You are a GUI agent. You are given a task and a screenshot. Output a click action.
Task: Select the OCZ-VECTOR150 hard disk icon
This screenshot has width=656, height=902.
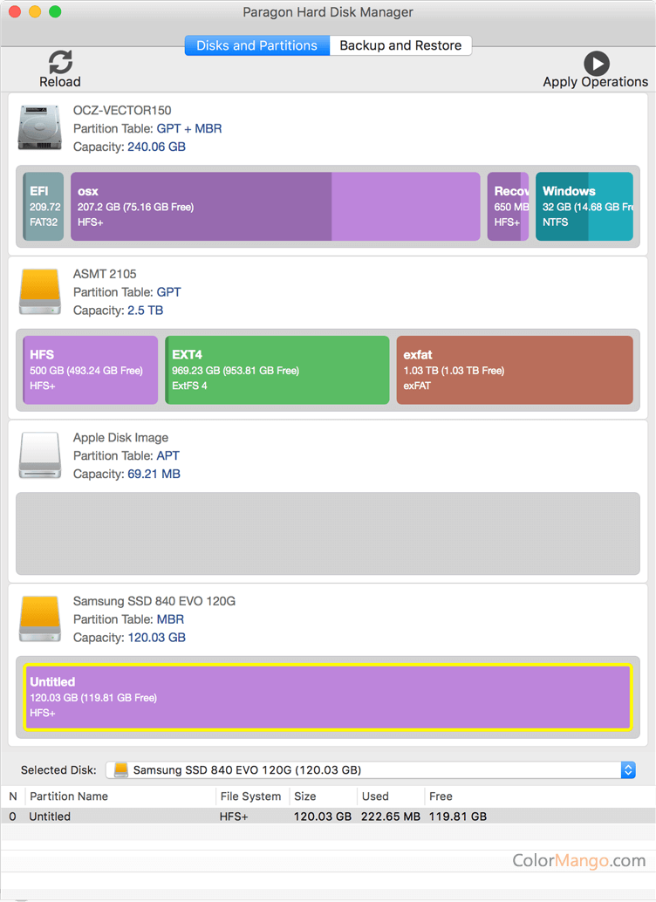click(x=40, y=128)
